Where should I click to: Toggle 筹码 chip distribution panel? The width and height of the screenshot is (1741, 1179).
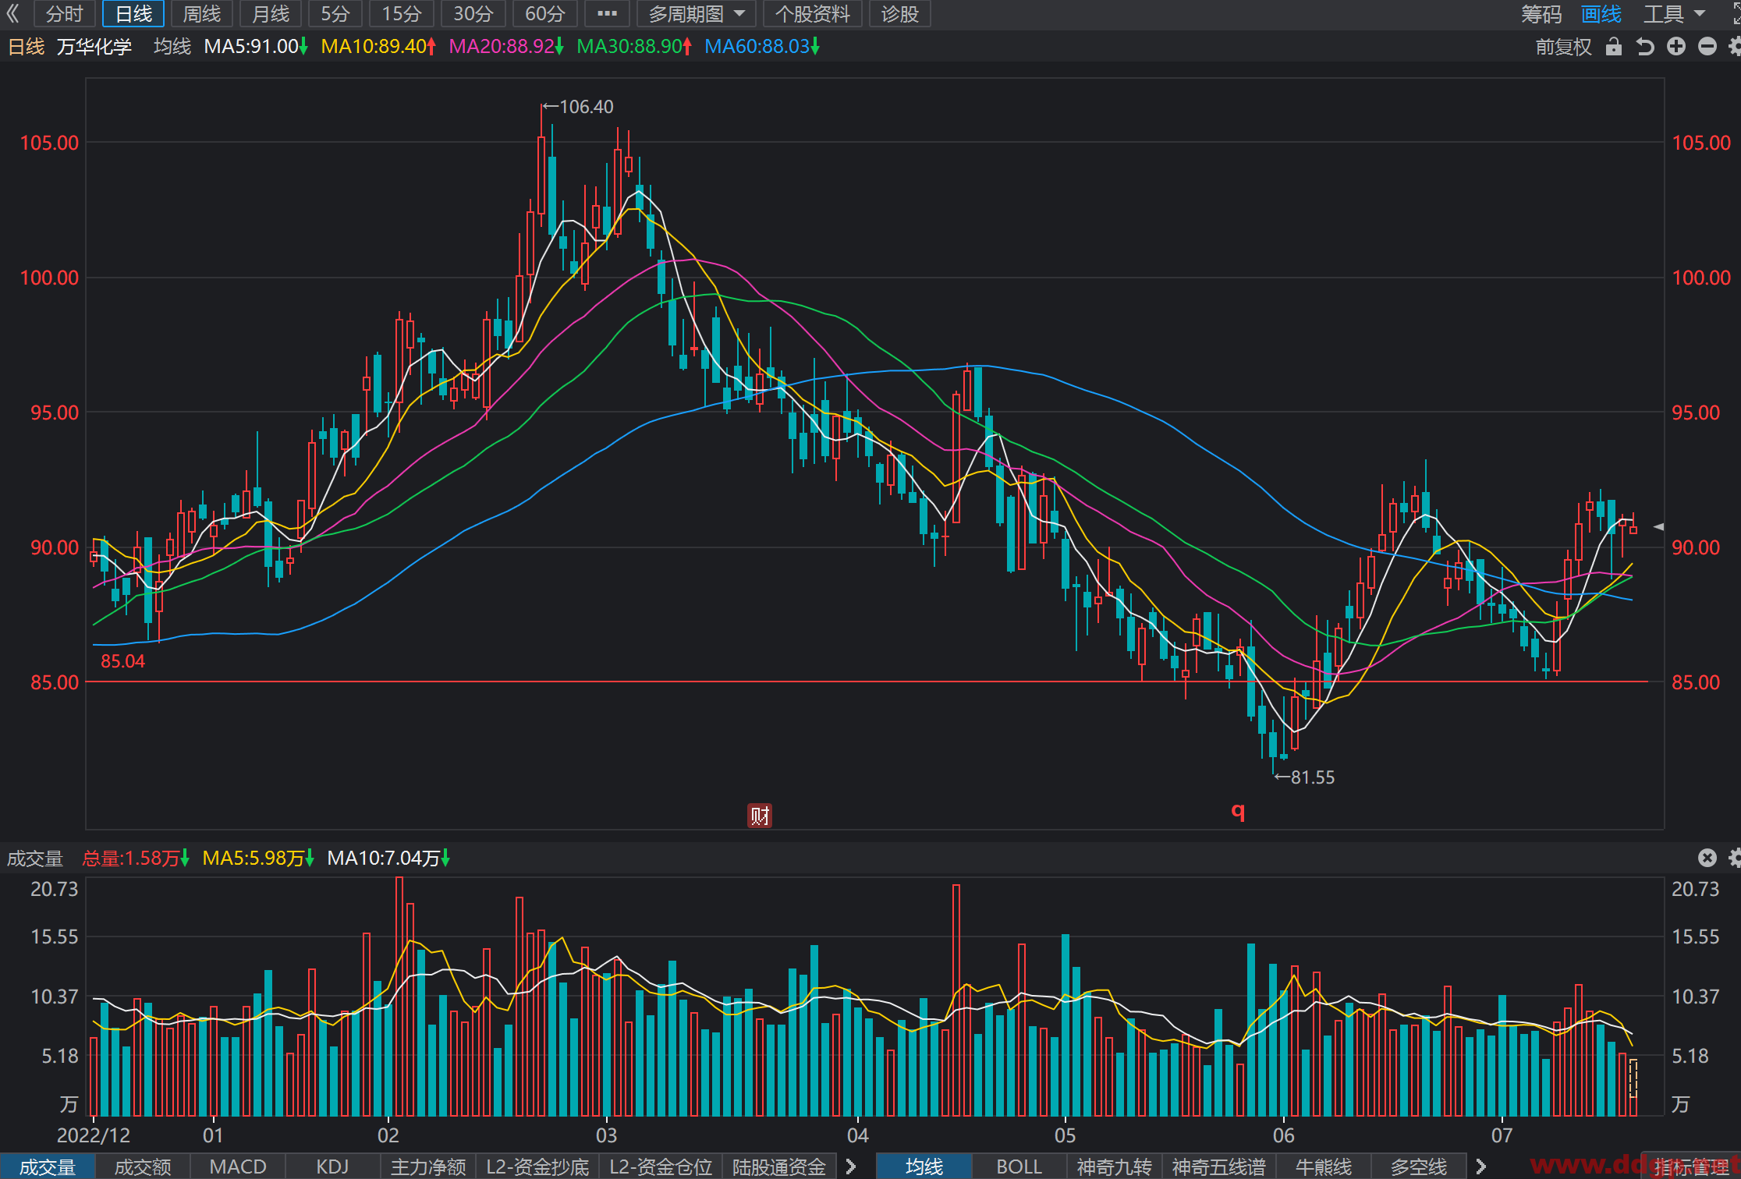coord(1541,13)
